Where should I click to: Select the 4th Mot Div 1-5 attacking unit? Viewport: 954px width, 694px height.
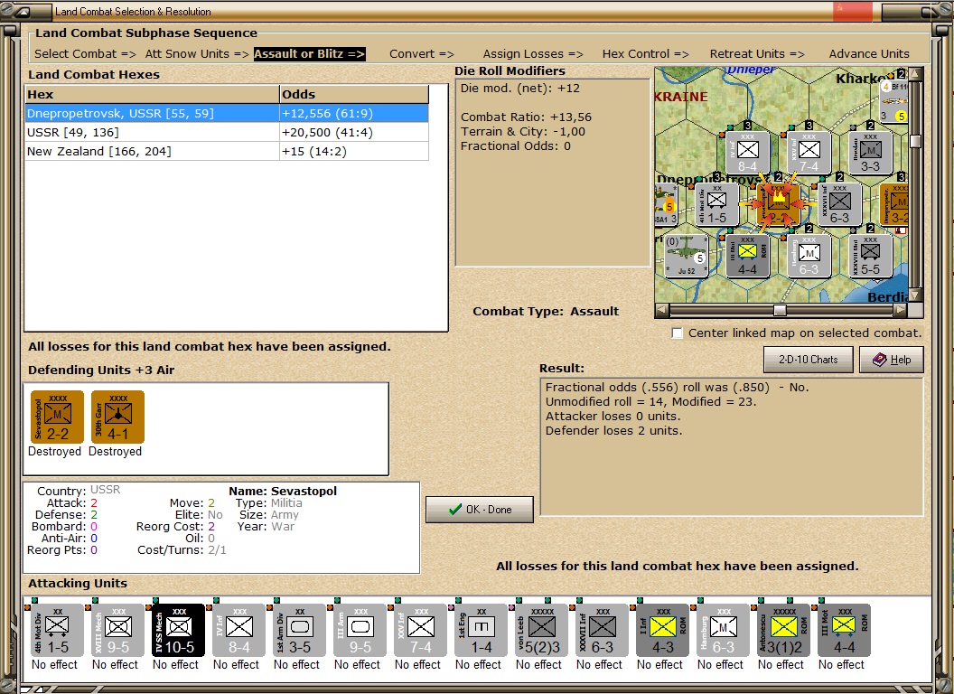point(57,630)
